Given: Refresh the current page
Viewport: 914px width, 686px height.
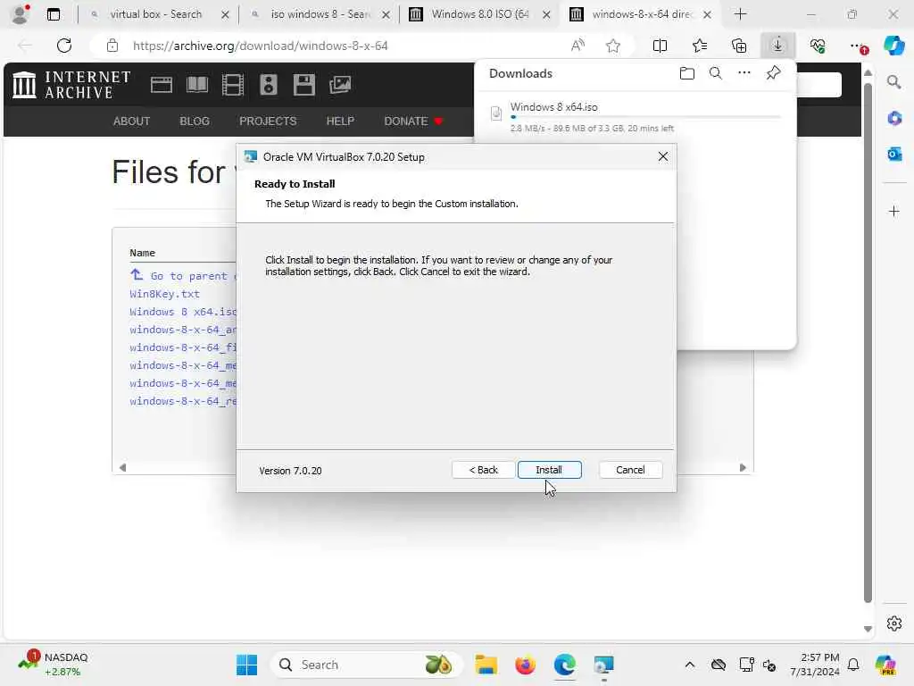Looking at the screenshot, I should 64,46.
